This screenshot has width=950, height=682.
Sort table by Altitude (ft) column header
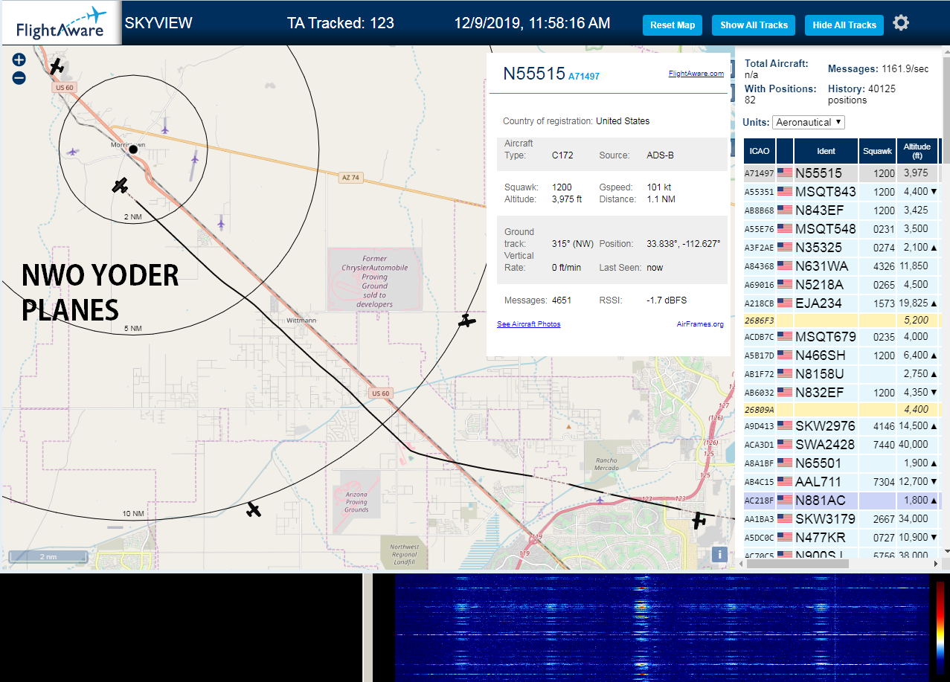tap(917, 151)
